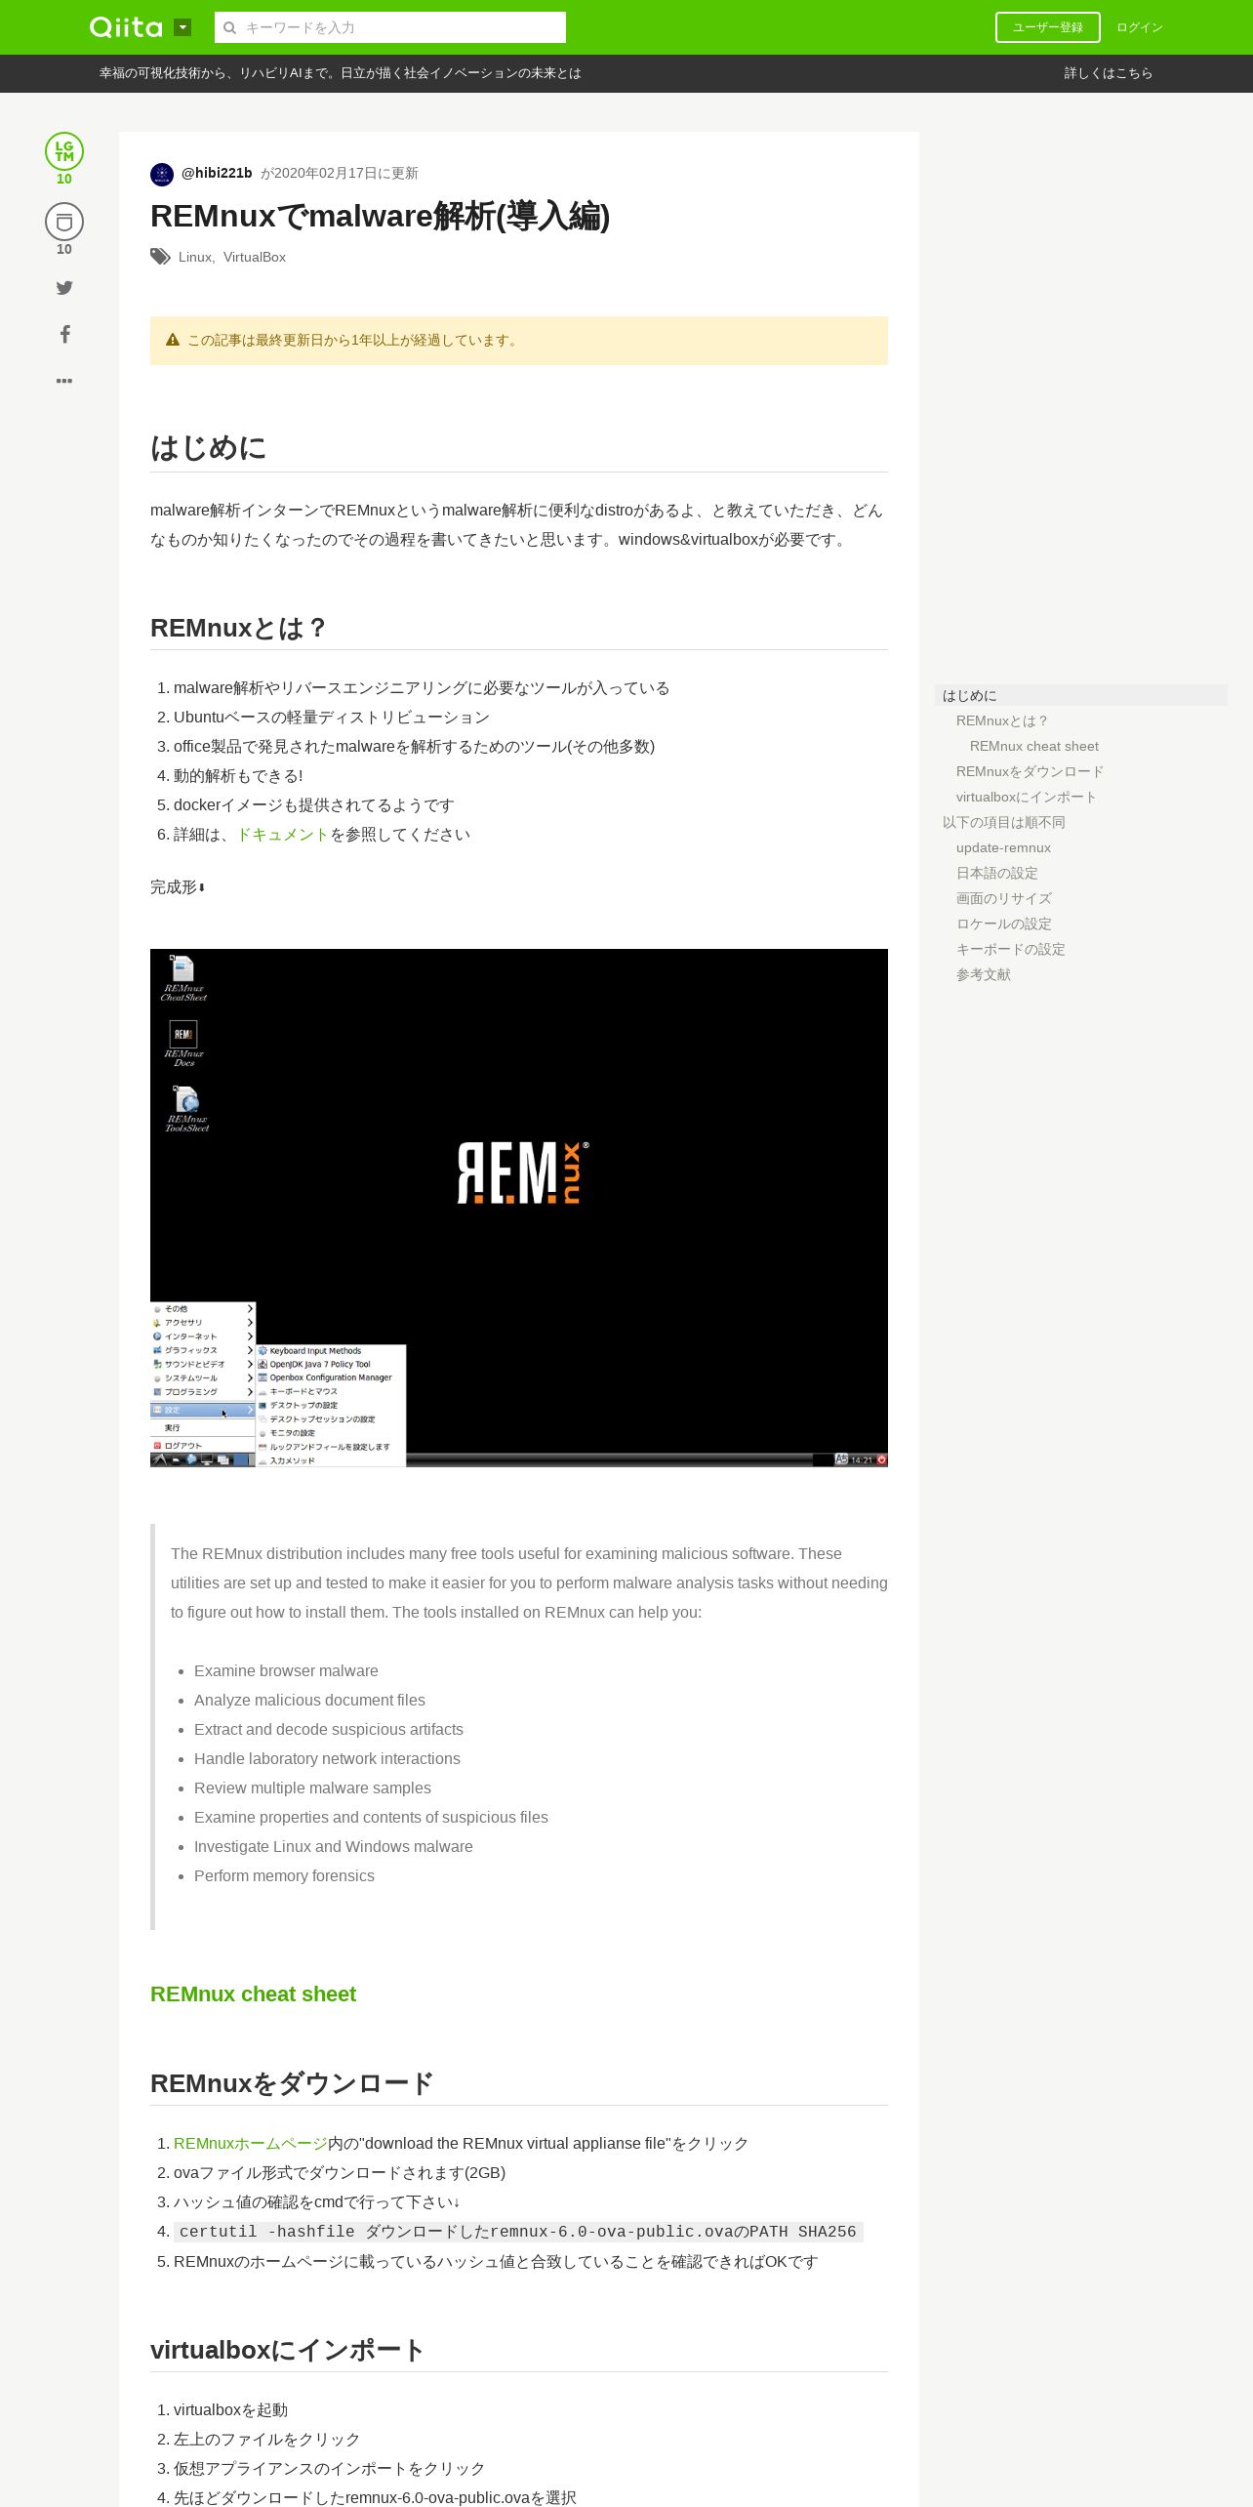
Task: Click the LGTM button
Action: click(64, 151)
